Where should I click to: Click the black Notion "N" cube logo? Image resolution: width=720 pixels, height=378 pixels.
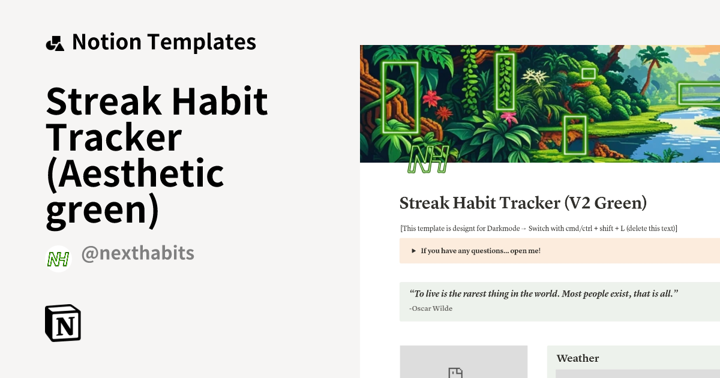[x=63, y=323]
